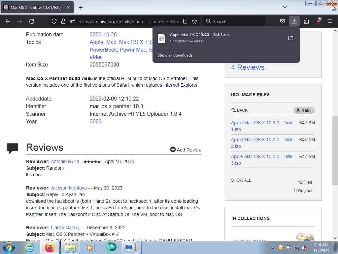
Task: Open the Year 2003 link
Action: pos(95,121)
